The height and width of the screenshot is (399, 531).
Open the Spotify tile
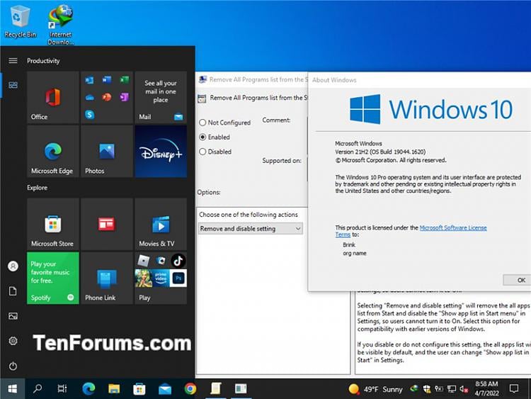(53, 278)
